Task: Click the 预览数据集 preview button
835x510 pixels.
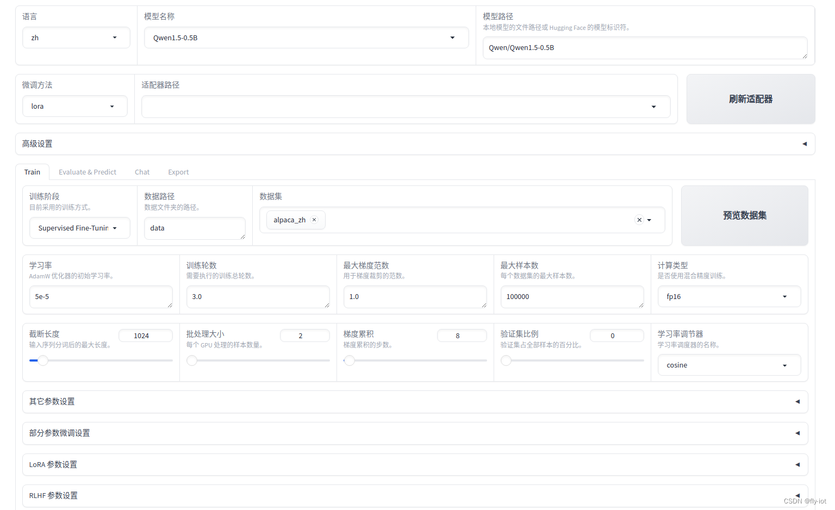Action: (744, 215)
